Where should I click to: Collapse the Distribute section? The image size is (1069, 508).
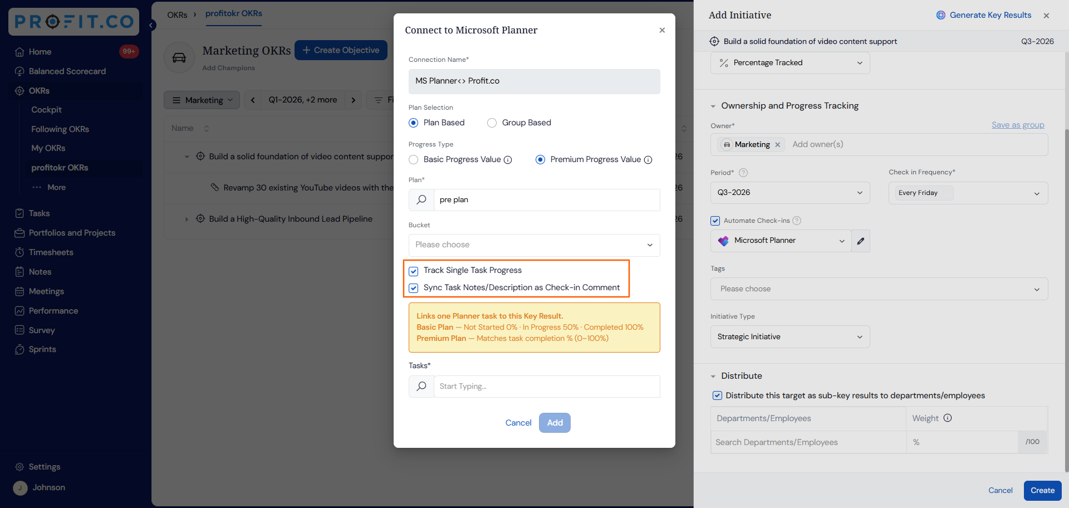pyautogui.click(x=713, y=377)
